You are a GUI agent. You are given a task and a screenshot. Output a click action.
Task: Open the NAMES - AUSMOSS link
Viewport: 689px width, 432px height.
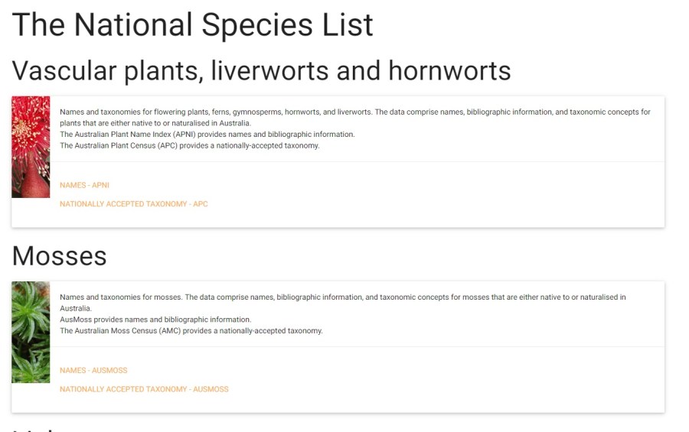click(x=93, y=370)
